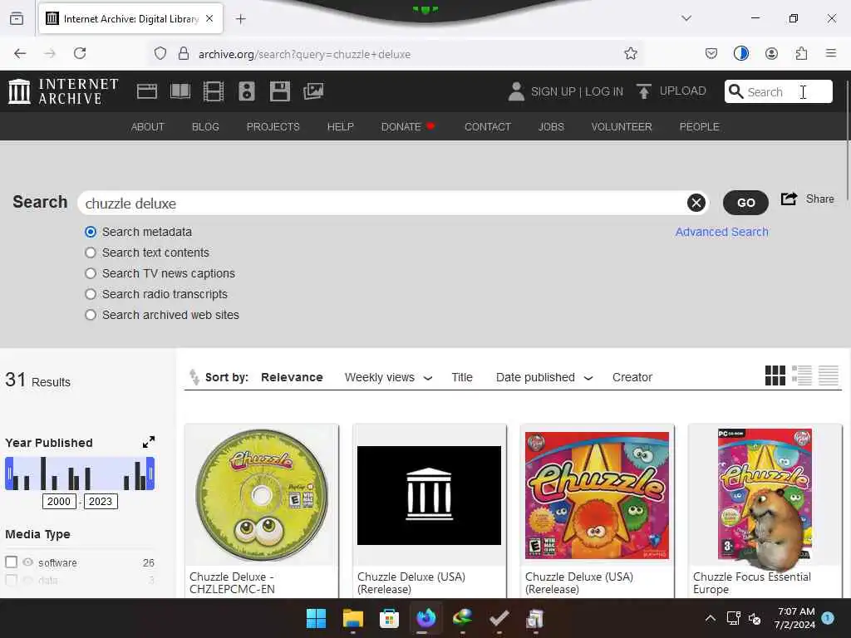This screenshot has height=638, width=851.
Task: Select Search text contents option
Action: point(91,253)
